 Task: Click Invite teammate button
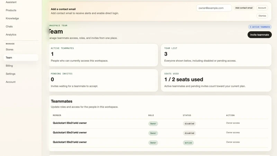coord(259,35)
